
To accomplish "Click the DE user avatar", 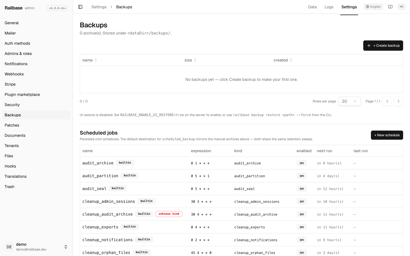I will tap(9, 247).
